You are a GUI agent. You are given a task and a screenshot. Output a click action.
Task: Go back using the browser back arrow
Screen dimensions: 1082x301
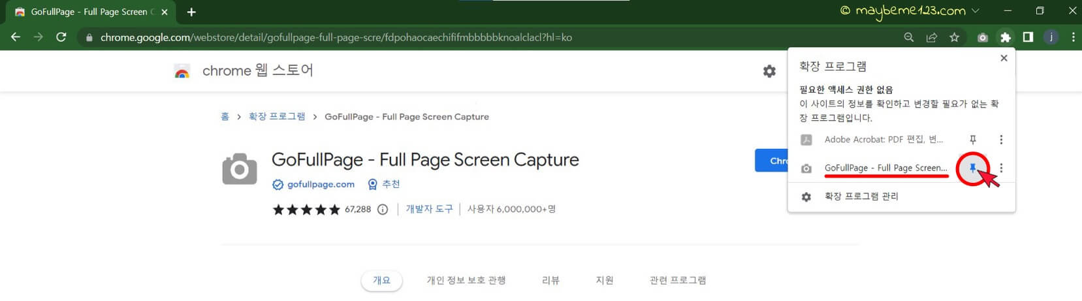tap(16, 37)
